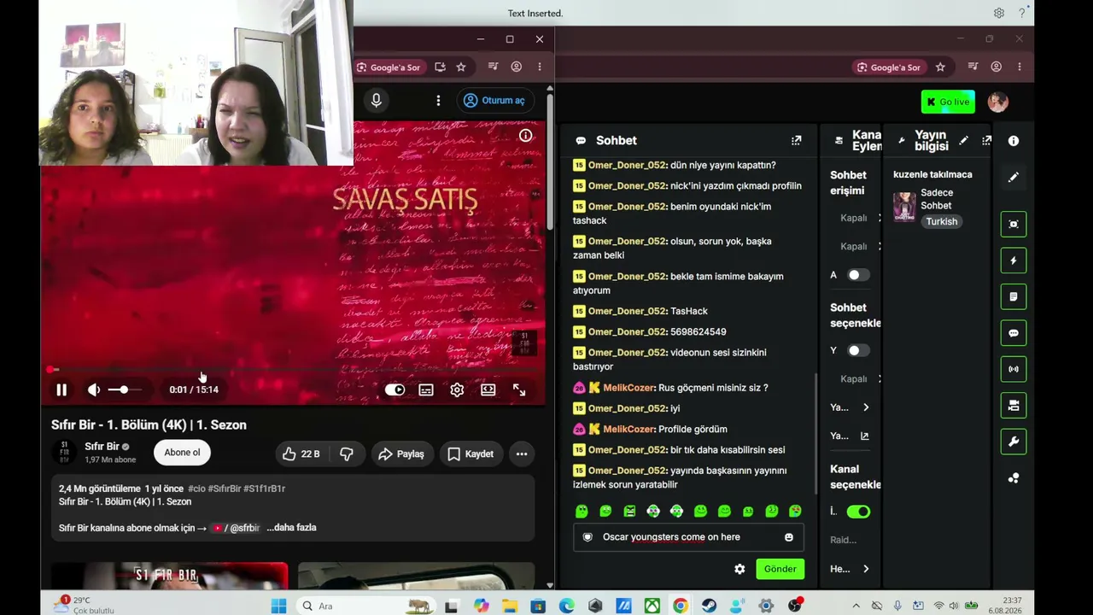Bookmark the page in the left browser window

(x=461, y=67)
